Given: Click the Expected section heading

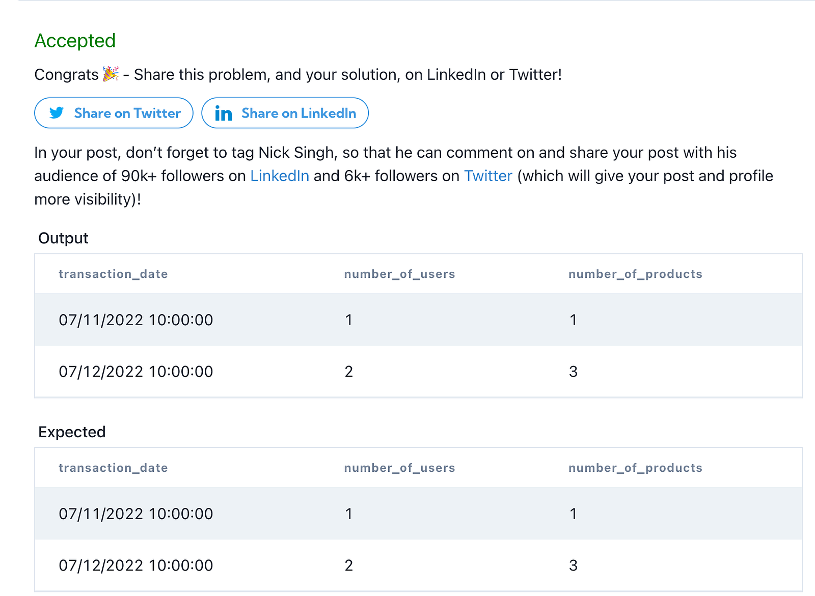Looking at the screenshot, I should (72, 432).
